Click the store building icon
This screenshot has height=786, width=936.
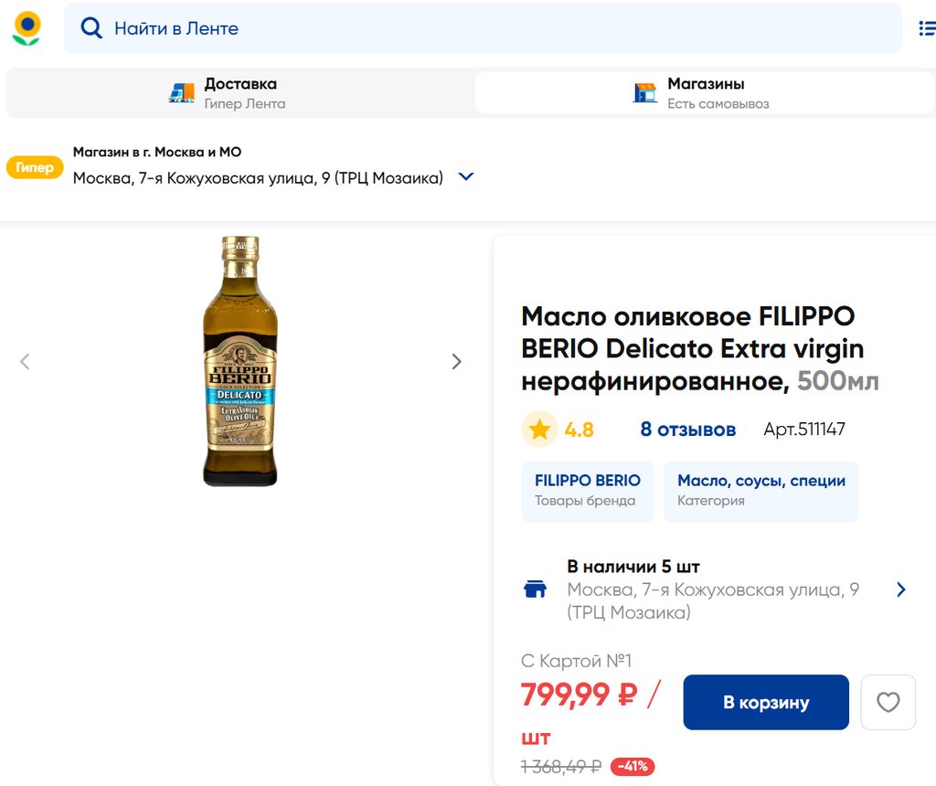coord(645,92)
